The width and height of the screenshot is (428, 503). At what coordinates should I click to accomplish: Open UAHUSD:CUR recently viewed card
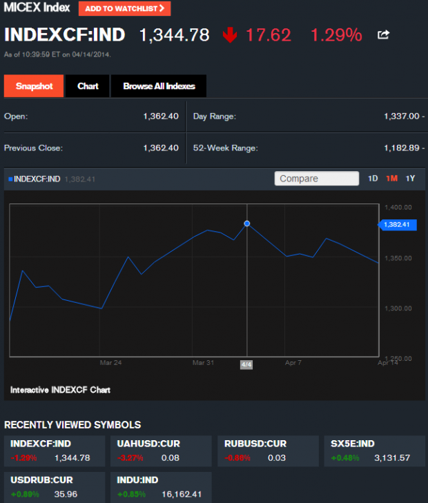(161, 451)
